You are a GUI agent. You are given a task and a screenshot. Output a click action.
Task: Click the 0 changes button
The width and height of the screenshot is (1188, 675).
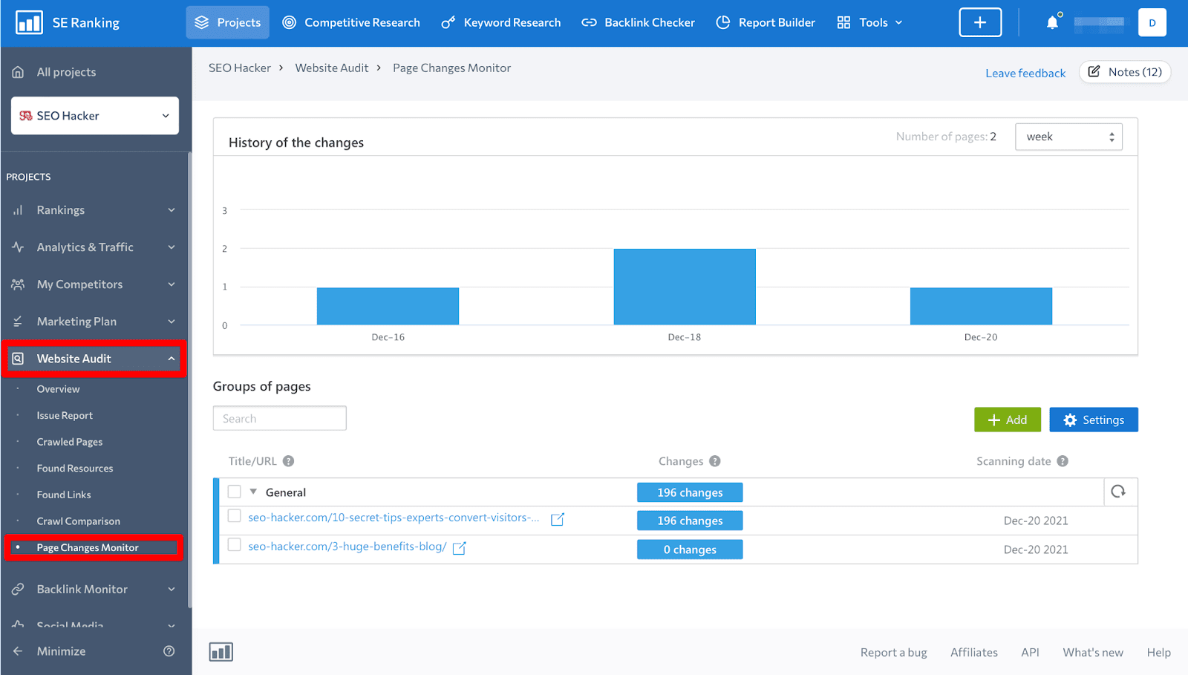click(x=690, y=550)
